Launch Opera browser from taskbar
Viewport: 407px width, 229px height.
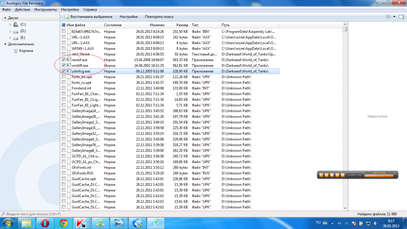[x=45, y=223]
